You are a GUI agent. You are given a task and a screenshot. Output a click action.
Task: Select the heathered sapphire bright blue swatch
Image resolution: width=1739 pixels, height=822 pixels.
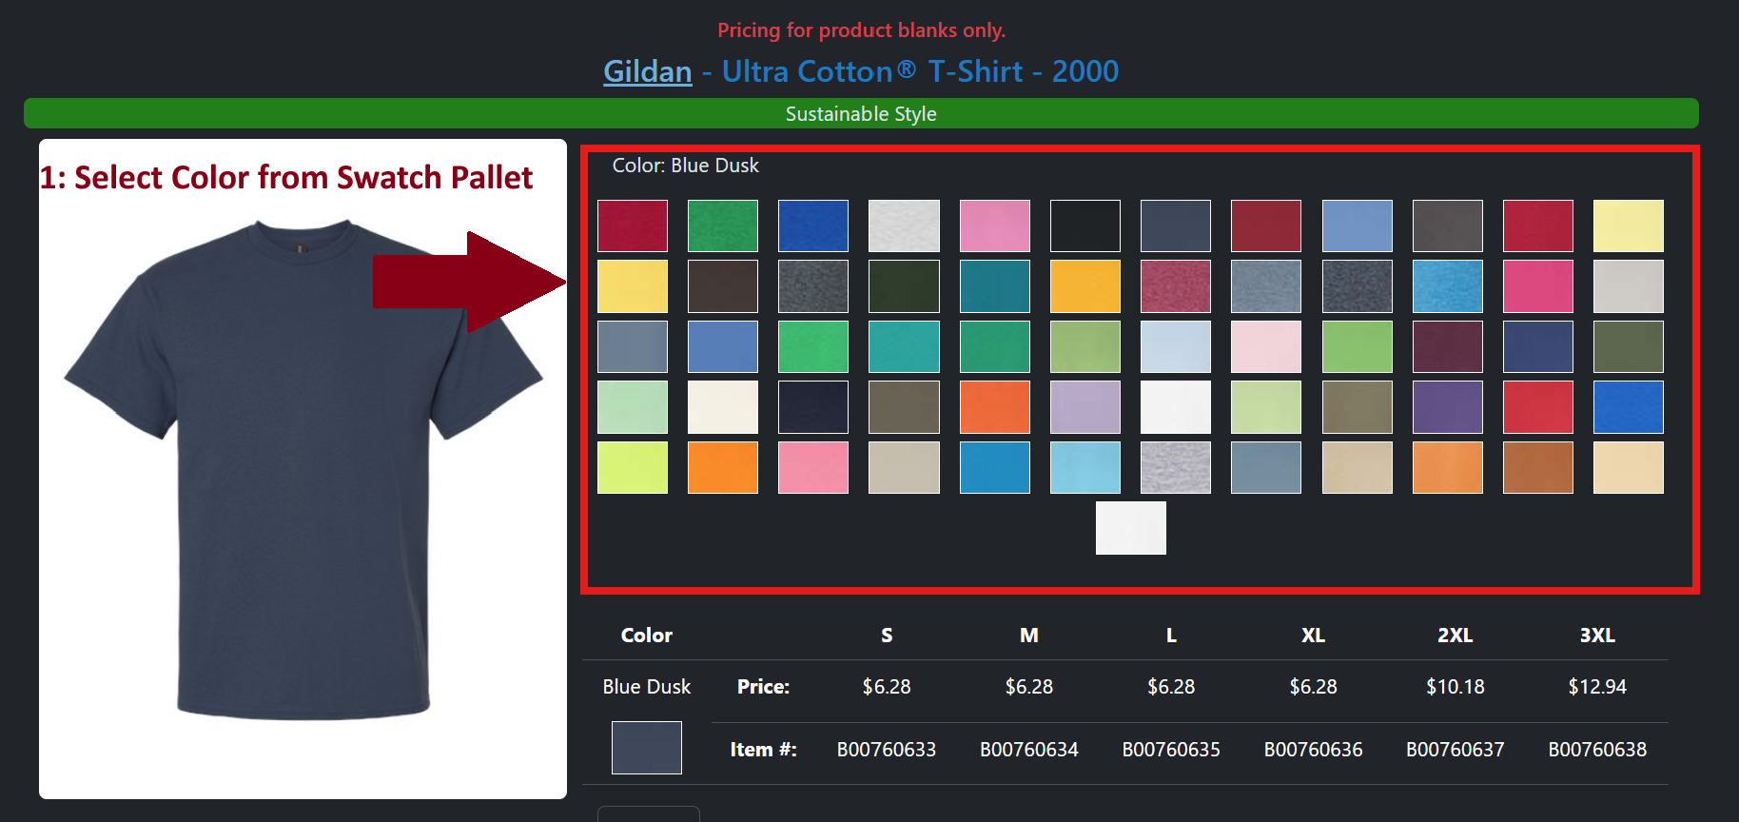(1448, 286)
